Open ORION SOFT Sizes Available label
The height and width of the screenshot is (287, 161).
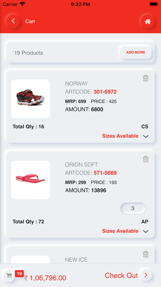120,231
